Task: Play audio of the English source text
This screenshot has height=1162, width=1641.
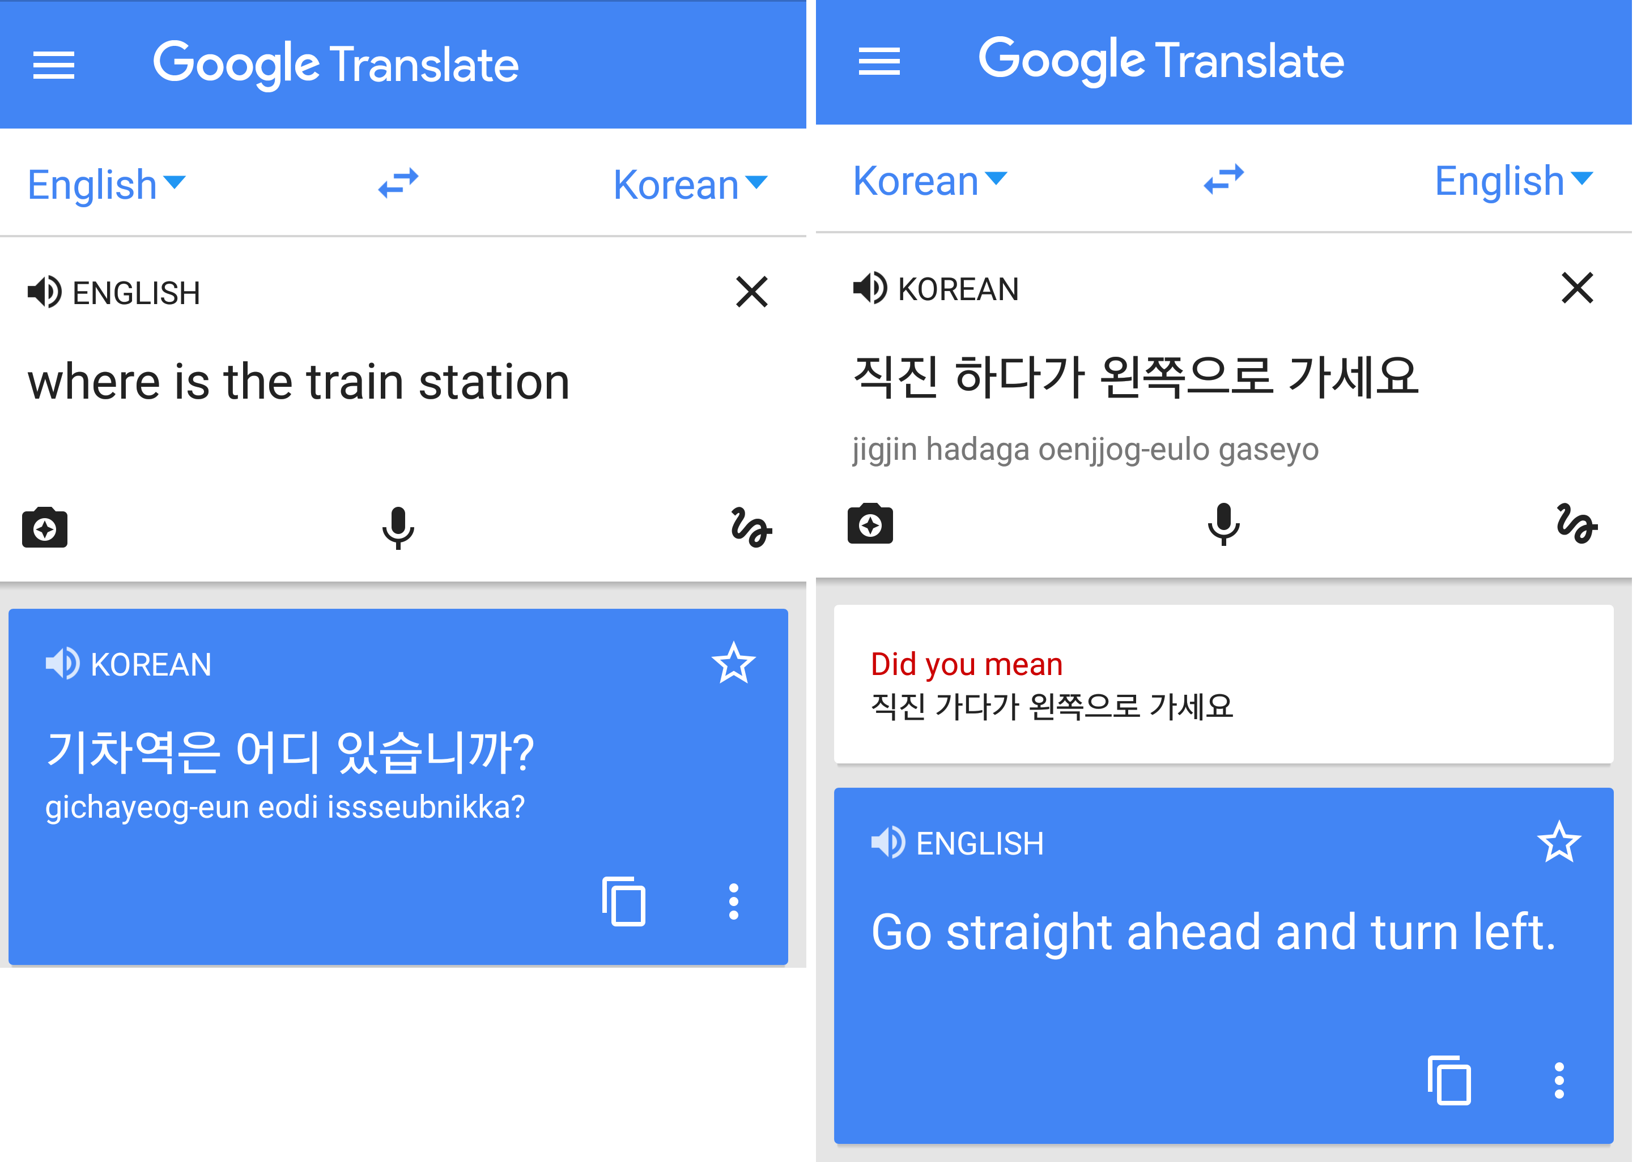Action: pyautogui.click(x=44, y=292)
